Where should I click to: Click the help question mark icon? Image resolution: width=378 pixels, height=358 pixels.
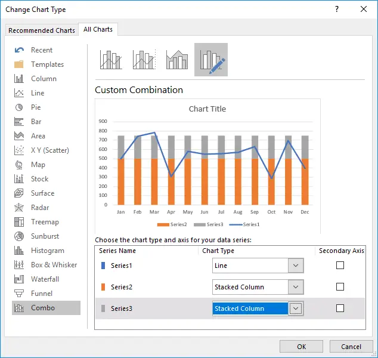[337, 9]
